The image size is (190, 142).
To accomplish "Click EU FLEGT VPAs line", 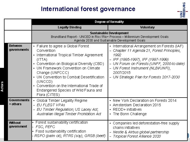I will [51, 105].
